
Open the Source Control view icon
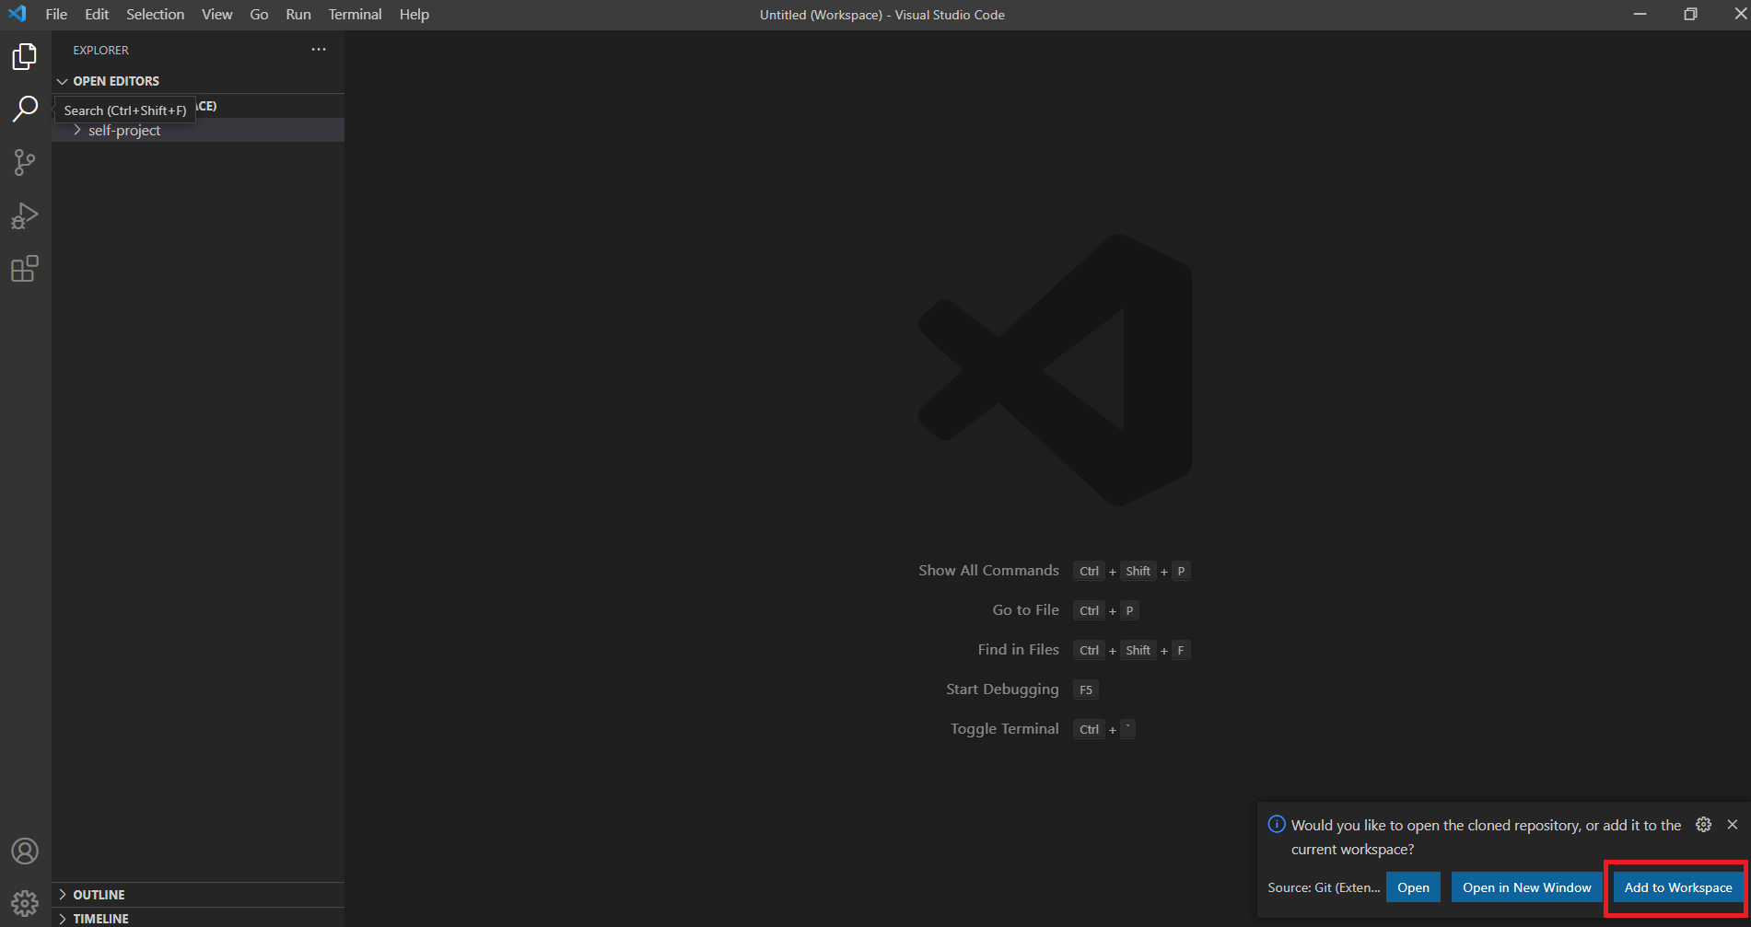point(25,163)
